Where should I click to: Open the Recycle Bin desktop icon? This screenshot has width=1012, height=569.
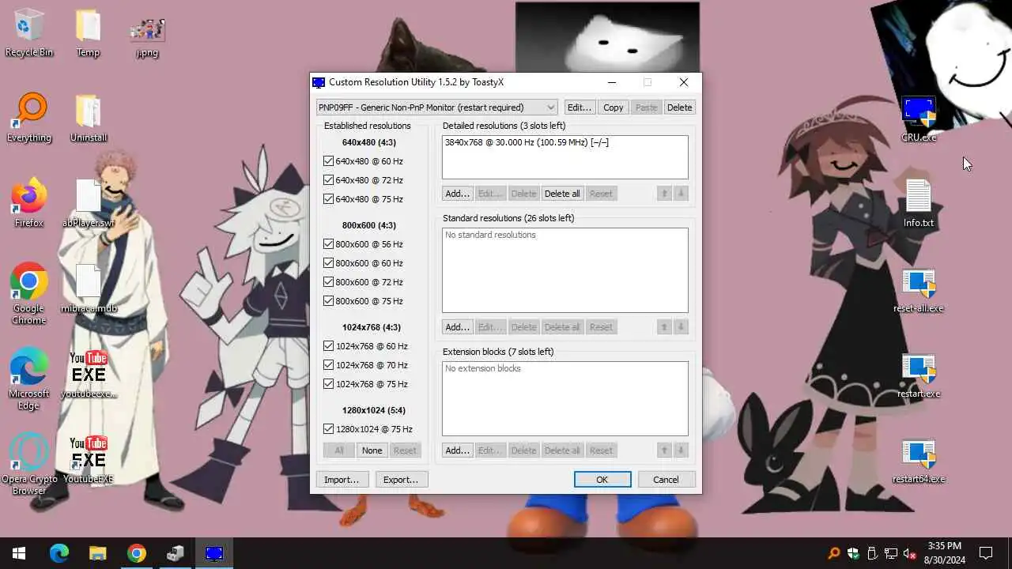29,32
